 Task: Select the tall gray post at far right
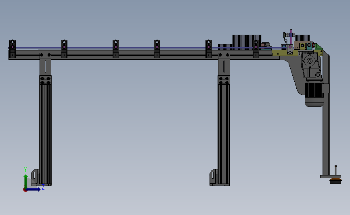[x=326, y=114]
